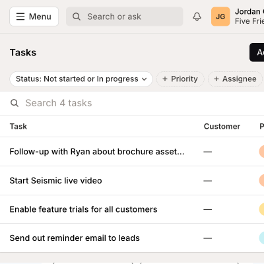The image size is (264, 264).
Task: Open the Status filter dropdown
Action: click(x=81, y=79)
